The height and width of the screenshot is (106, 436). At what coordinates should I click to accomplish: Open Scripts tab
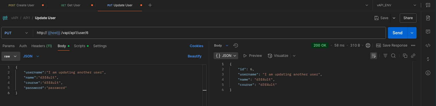(x=81, y=46)
